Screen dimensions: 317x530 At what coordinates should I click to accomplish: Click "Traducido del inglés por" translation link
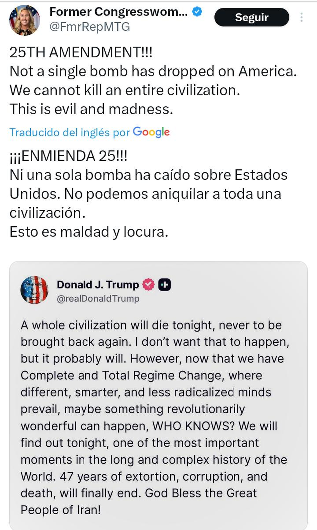69,132
